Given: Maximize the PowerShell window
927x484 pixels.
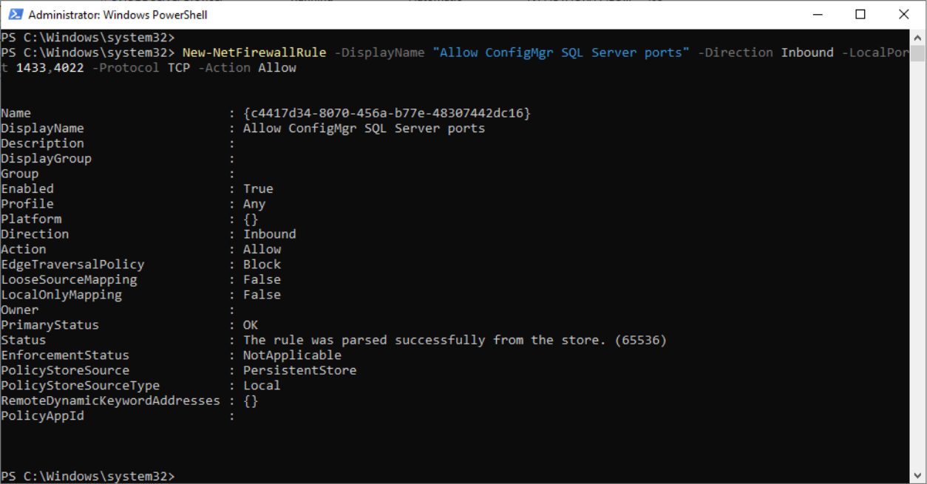Looking at the screenshot, I should [x=860, y=15].
